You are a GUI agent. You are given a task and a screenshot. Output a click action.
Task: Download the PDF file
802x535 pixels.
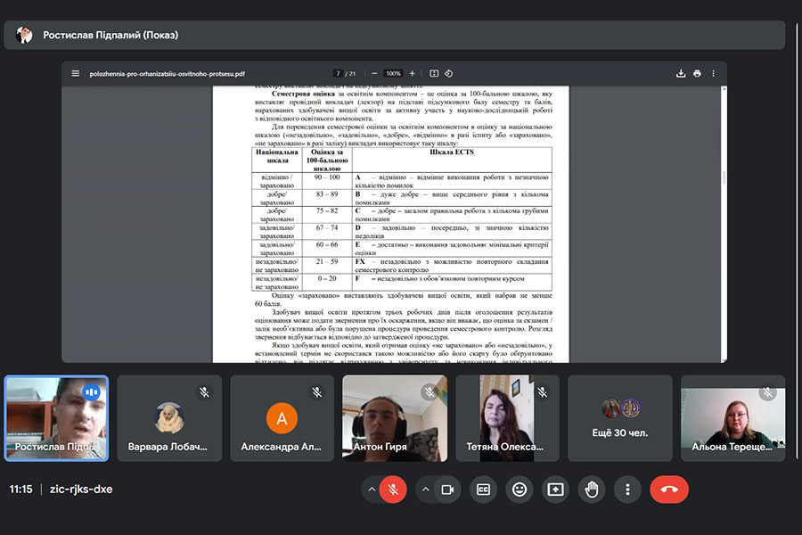(681, 73)
